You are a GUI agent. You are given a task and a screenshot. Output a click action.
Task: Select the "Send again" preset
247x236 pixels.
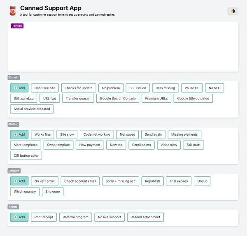pos(153,134)
